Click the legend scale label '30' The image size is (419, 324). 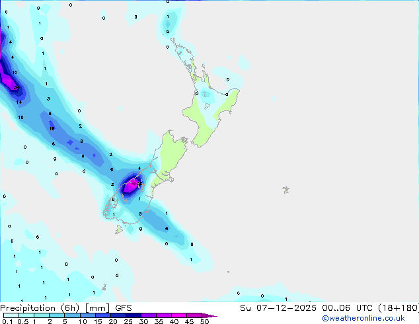pyautogui.click(x=143, y=321)
